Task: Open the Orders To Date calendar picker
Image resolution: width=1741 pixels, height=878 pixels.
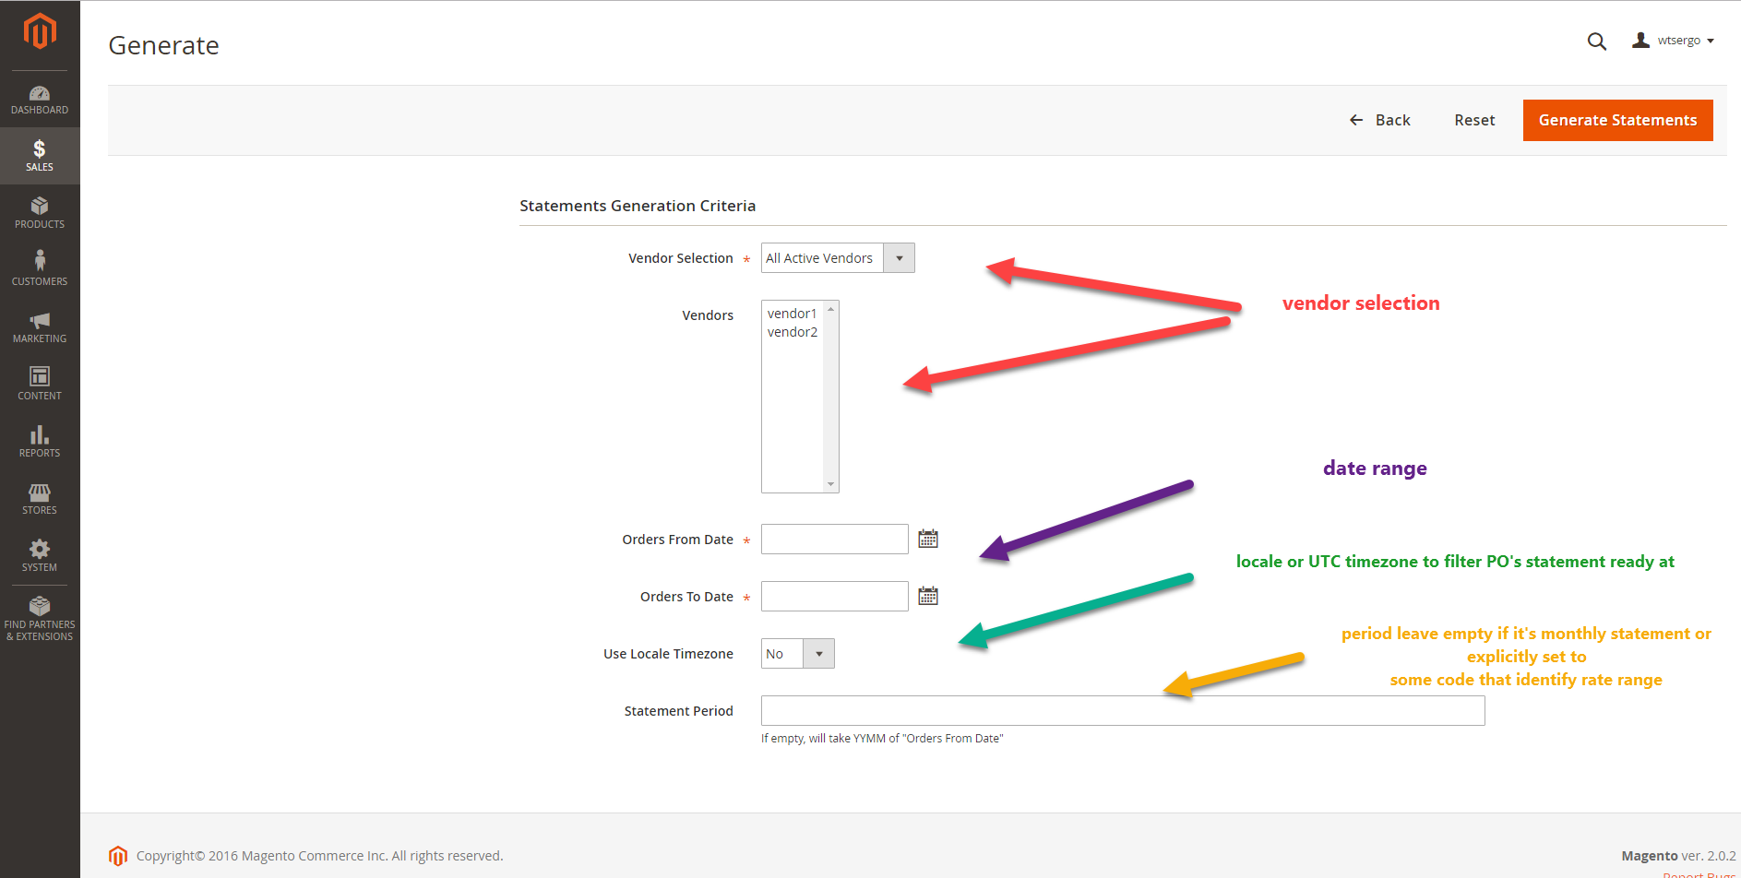Action: pyautogui.click(x=928, y=596)
